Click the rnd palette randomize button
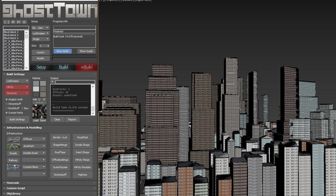This screenshot has height=196, width=336. (x=35, y=99)
